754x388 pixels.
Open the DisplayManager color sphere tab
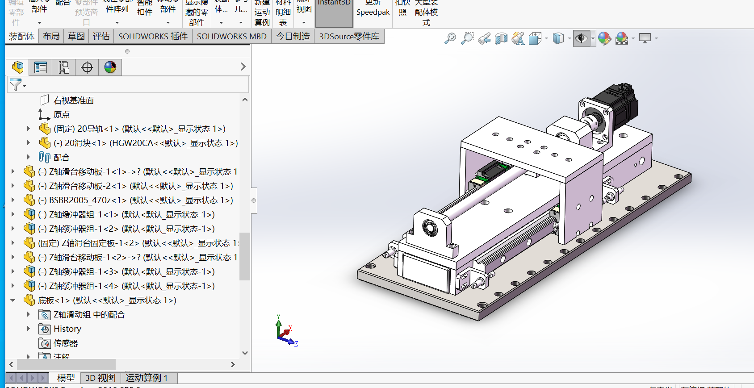click(110, 67)
